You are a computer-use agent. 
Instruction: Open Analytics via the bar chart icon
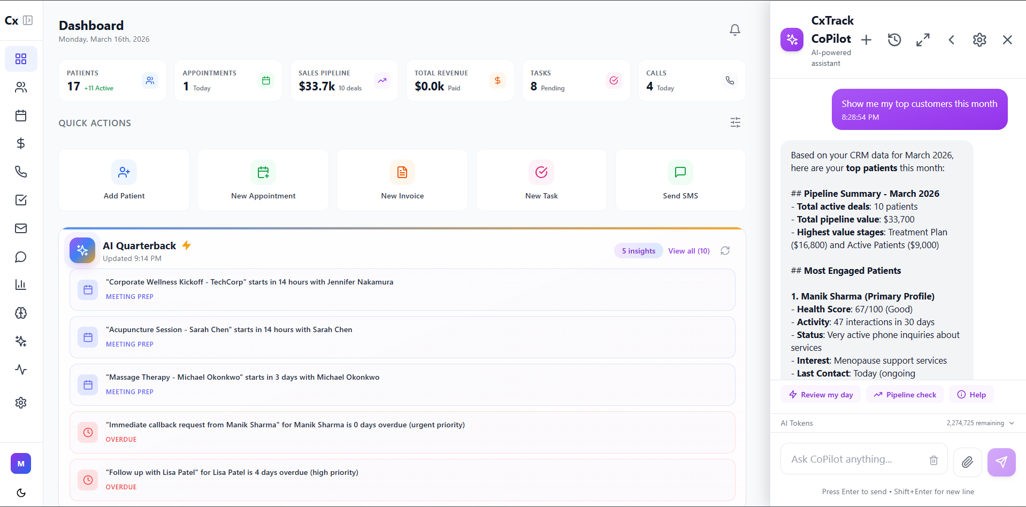click(21, 285)
